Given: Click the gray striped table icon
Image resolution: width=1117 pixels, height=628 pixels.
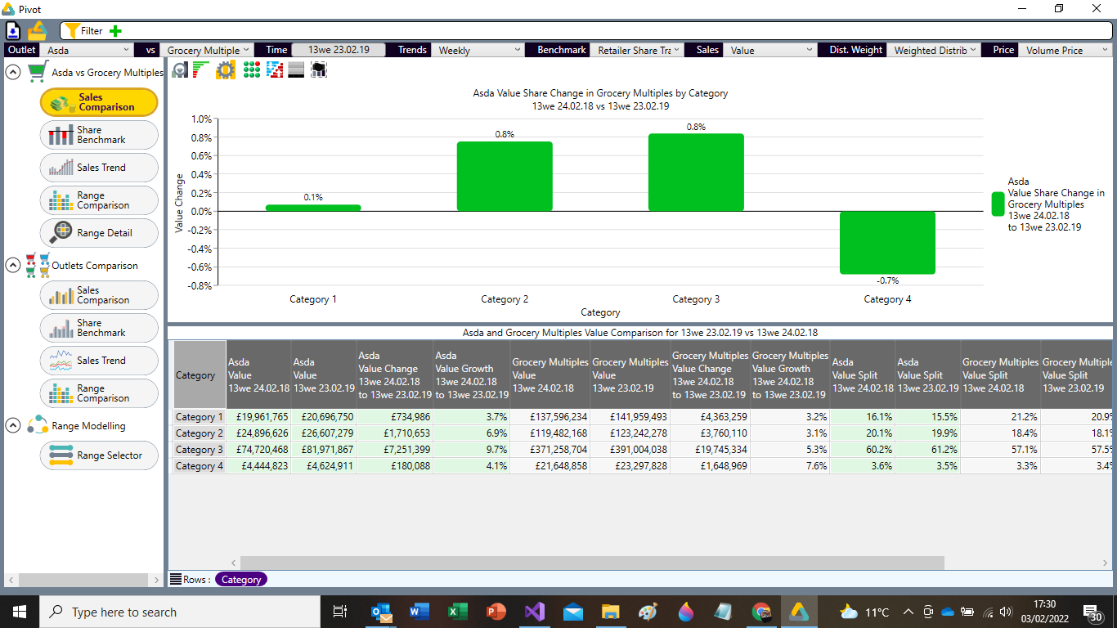Looking at the screenshot, I should point(296,70).
